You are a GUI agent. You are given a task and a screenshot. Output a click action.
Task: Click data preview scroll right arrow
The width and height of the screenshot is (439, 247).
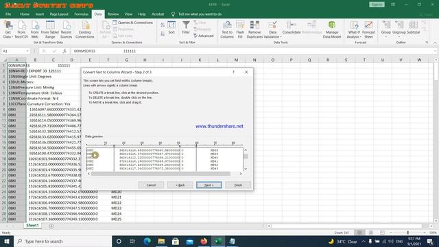tap(241, 174)
